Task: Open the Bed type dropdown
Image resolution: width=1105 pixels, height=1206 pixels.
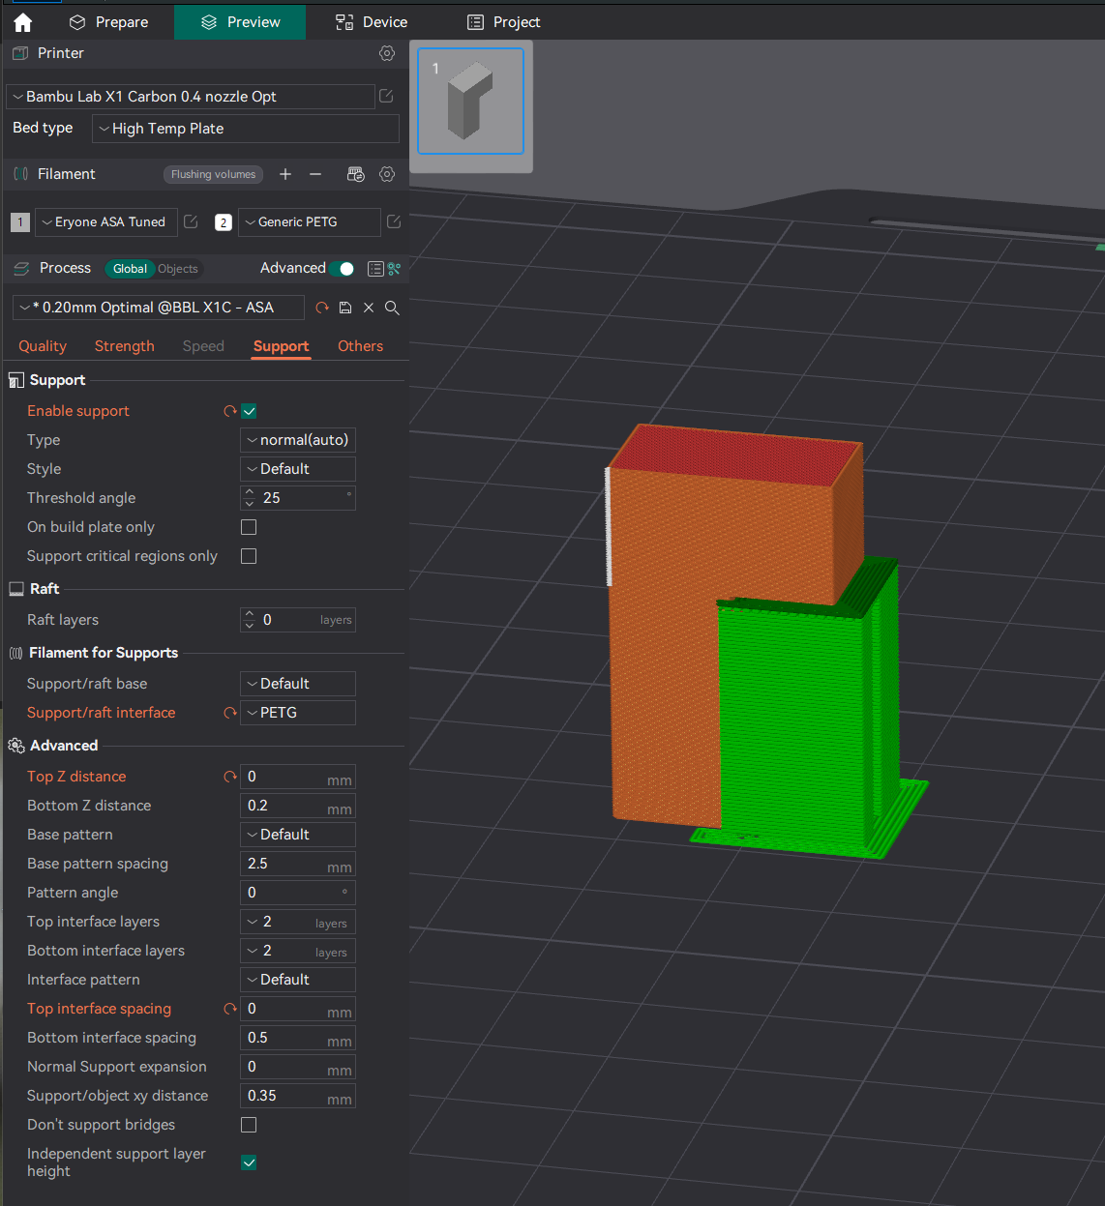Action: pyautogui.click(x=245, y=128)
